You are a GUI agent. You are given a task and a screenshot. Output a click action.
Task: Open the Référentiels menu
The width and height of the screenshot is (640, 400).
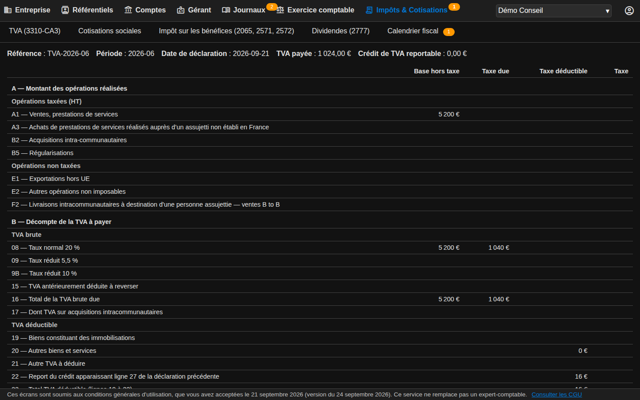pyautogui.click(x=87, y=10)
